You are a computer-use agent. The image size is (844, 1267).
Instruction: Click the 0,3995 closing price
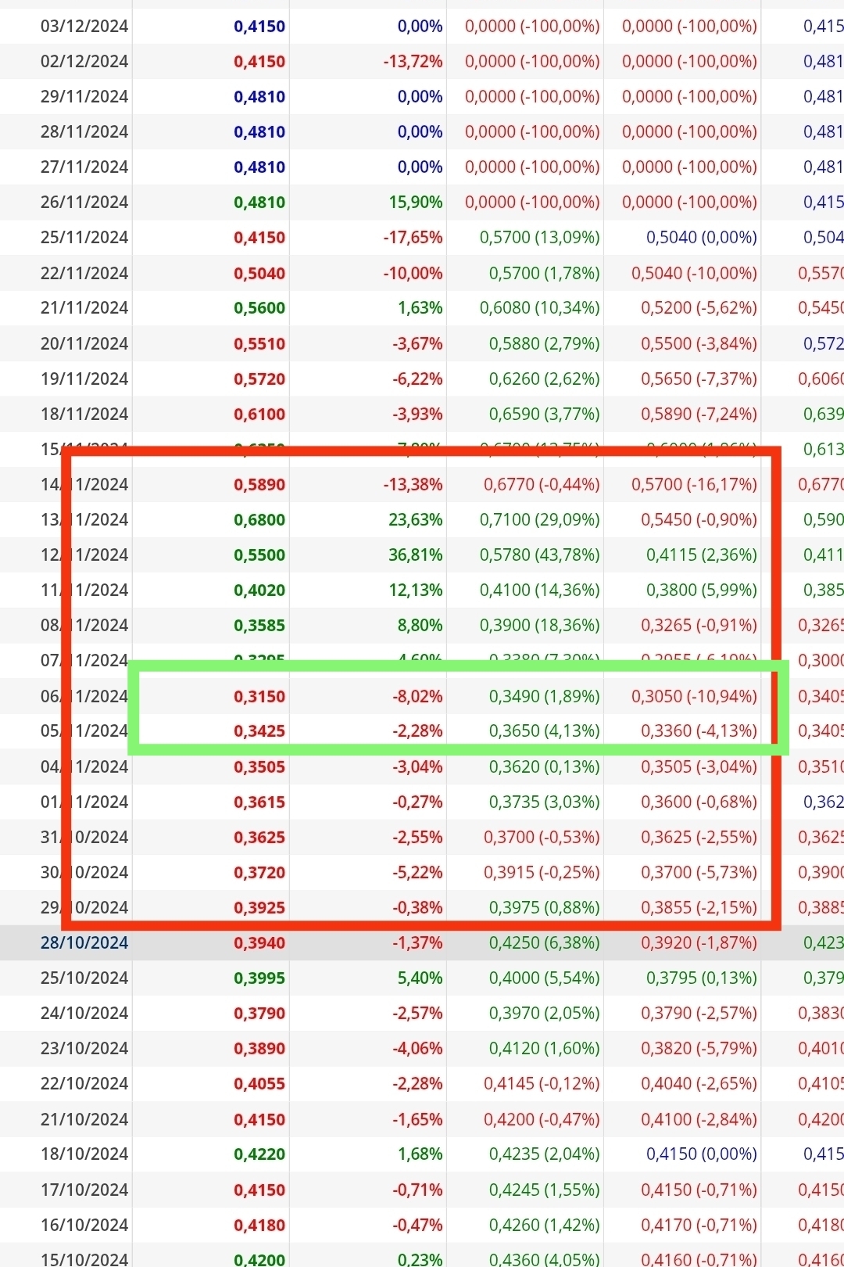click(x=259, y=978)
